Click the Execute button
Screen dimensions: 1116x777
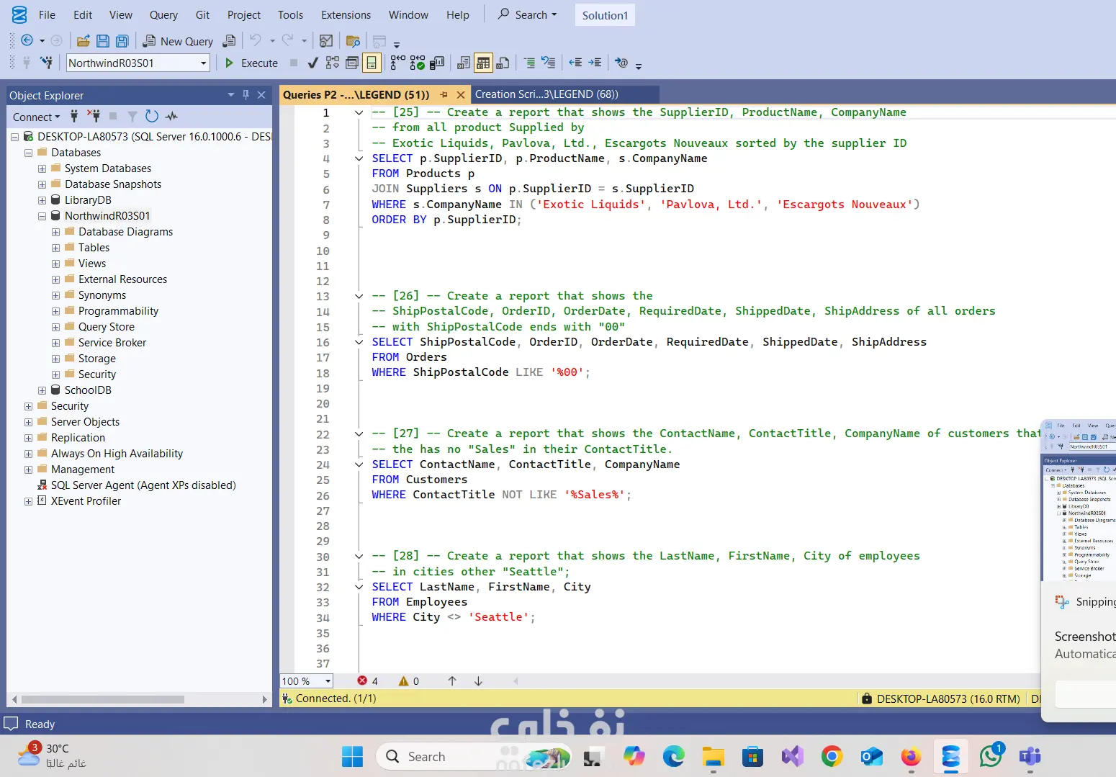(251, 63)
